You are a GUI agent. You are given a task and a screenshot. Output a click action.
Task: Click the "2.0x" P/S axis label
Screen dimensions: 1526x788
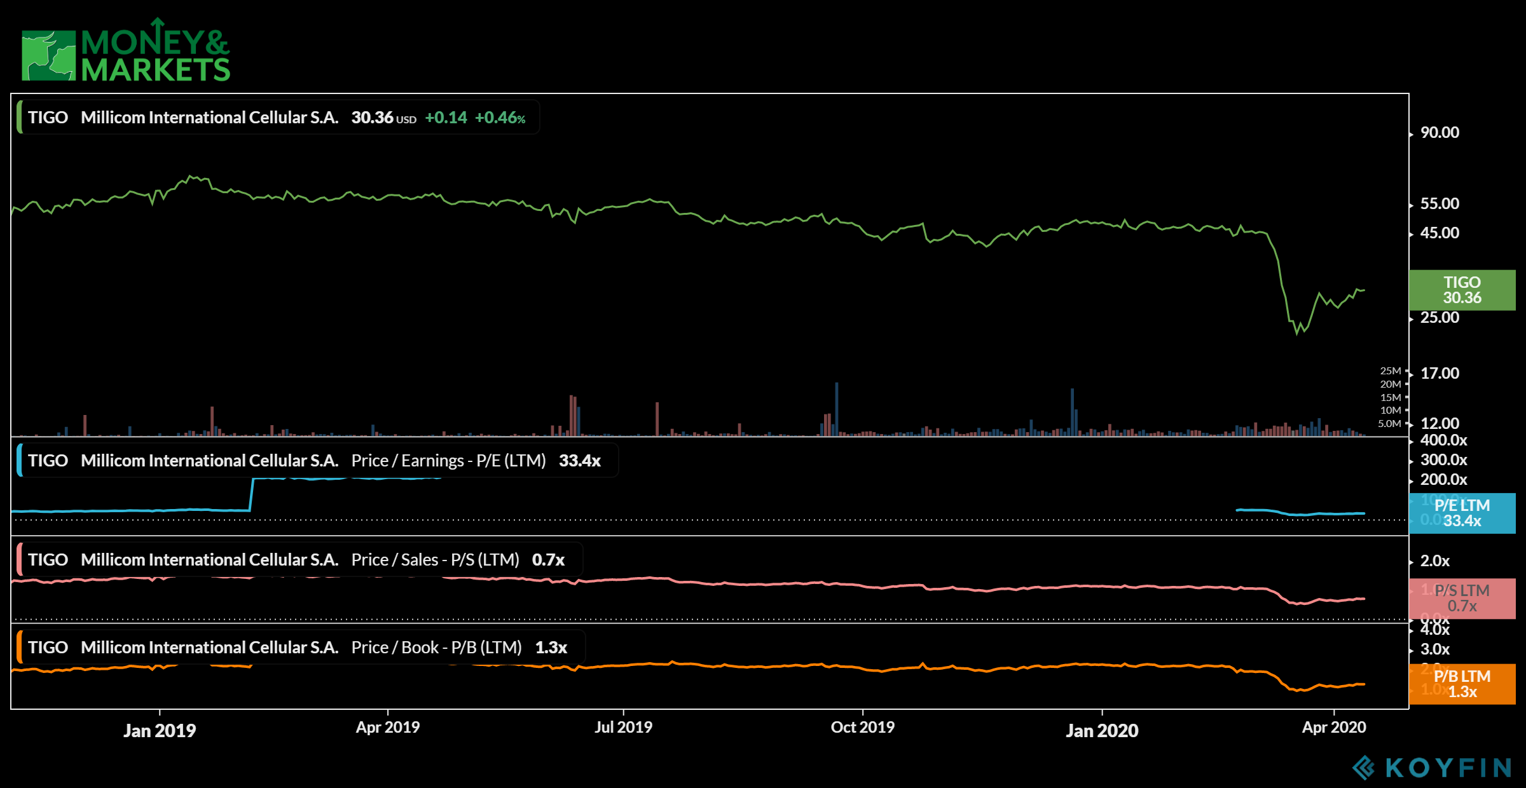[x=1435, y=560]
